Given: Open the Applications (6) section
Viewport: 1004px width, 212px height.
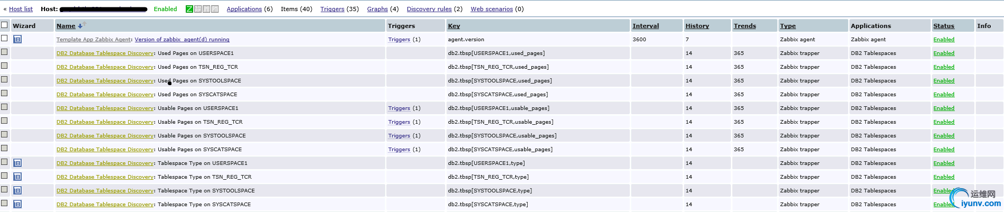Looking at the screenshot, I should (244, 9).
